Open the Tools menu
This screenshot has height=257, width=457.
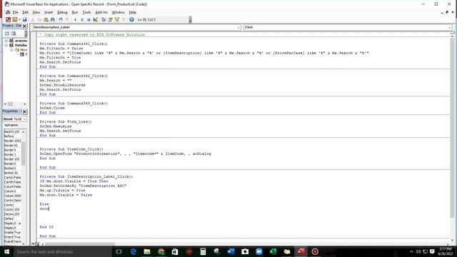coord(86,12)
